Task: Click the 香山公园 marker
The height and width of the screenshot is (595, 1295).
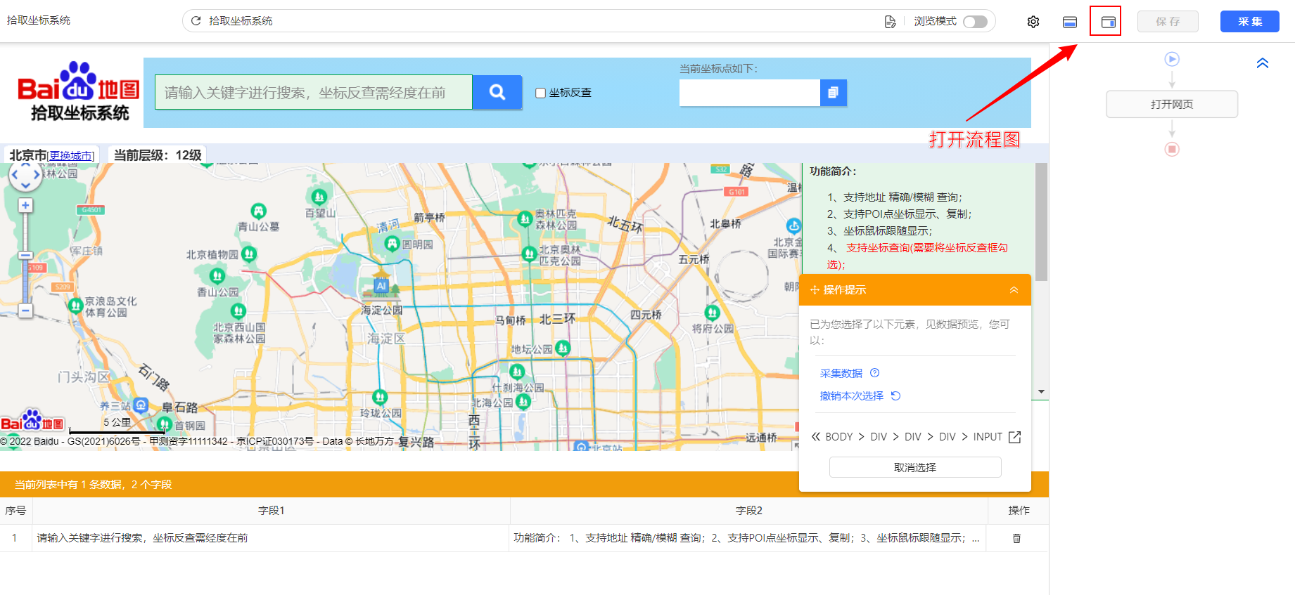Action: click(217, 276)
